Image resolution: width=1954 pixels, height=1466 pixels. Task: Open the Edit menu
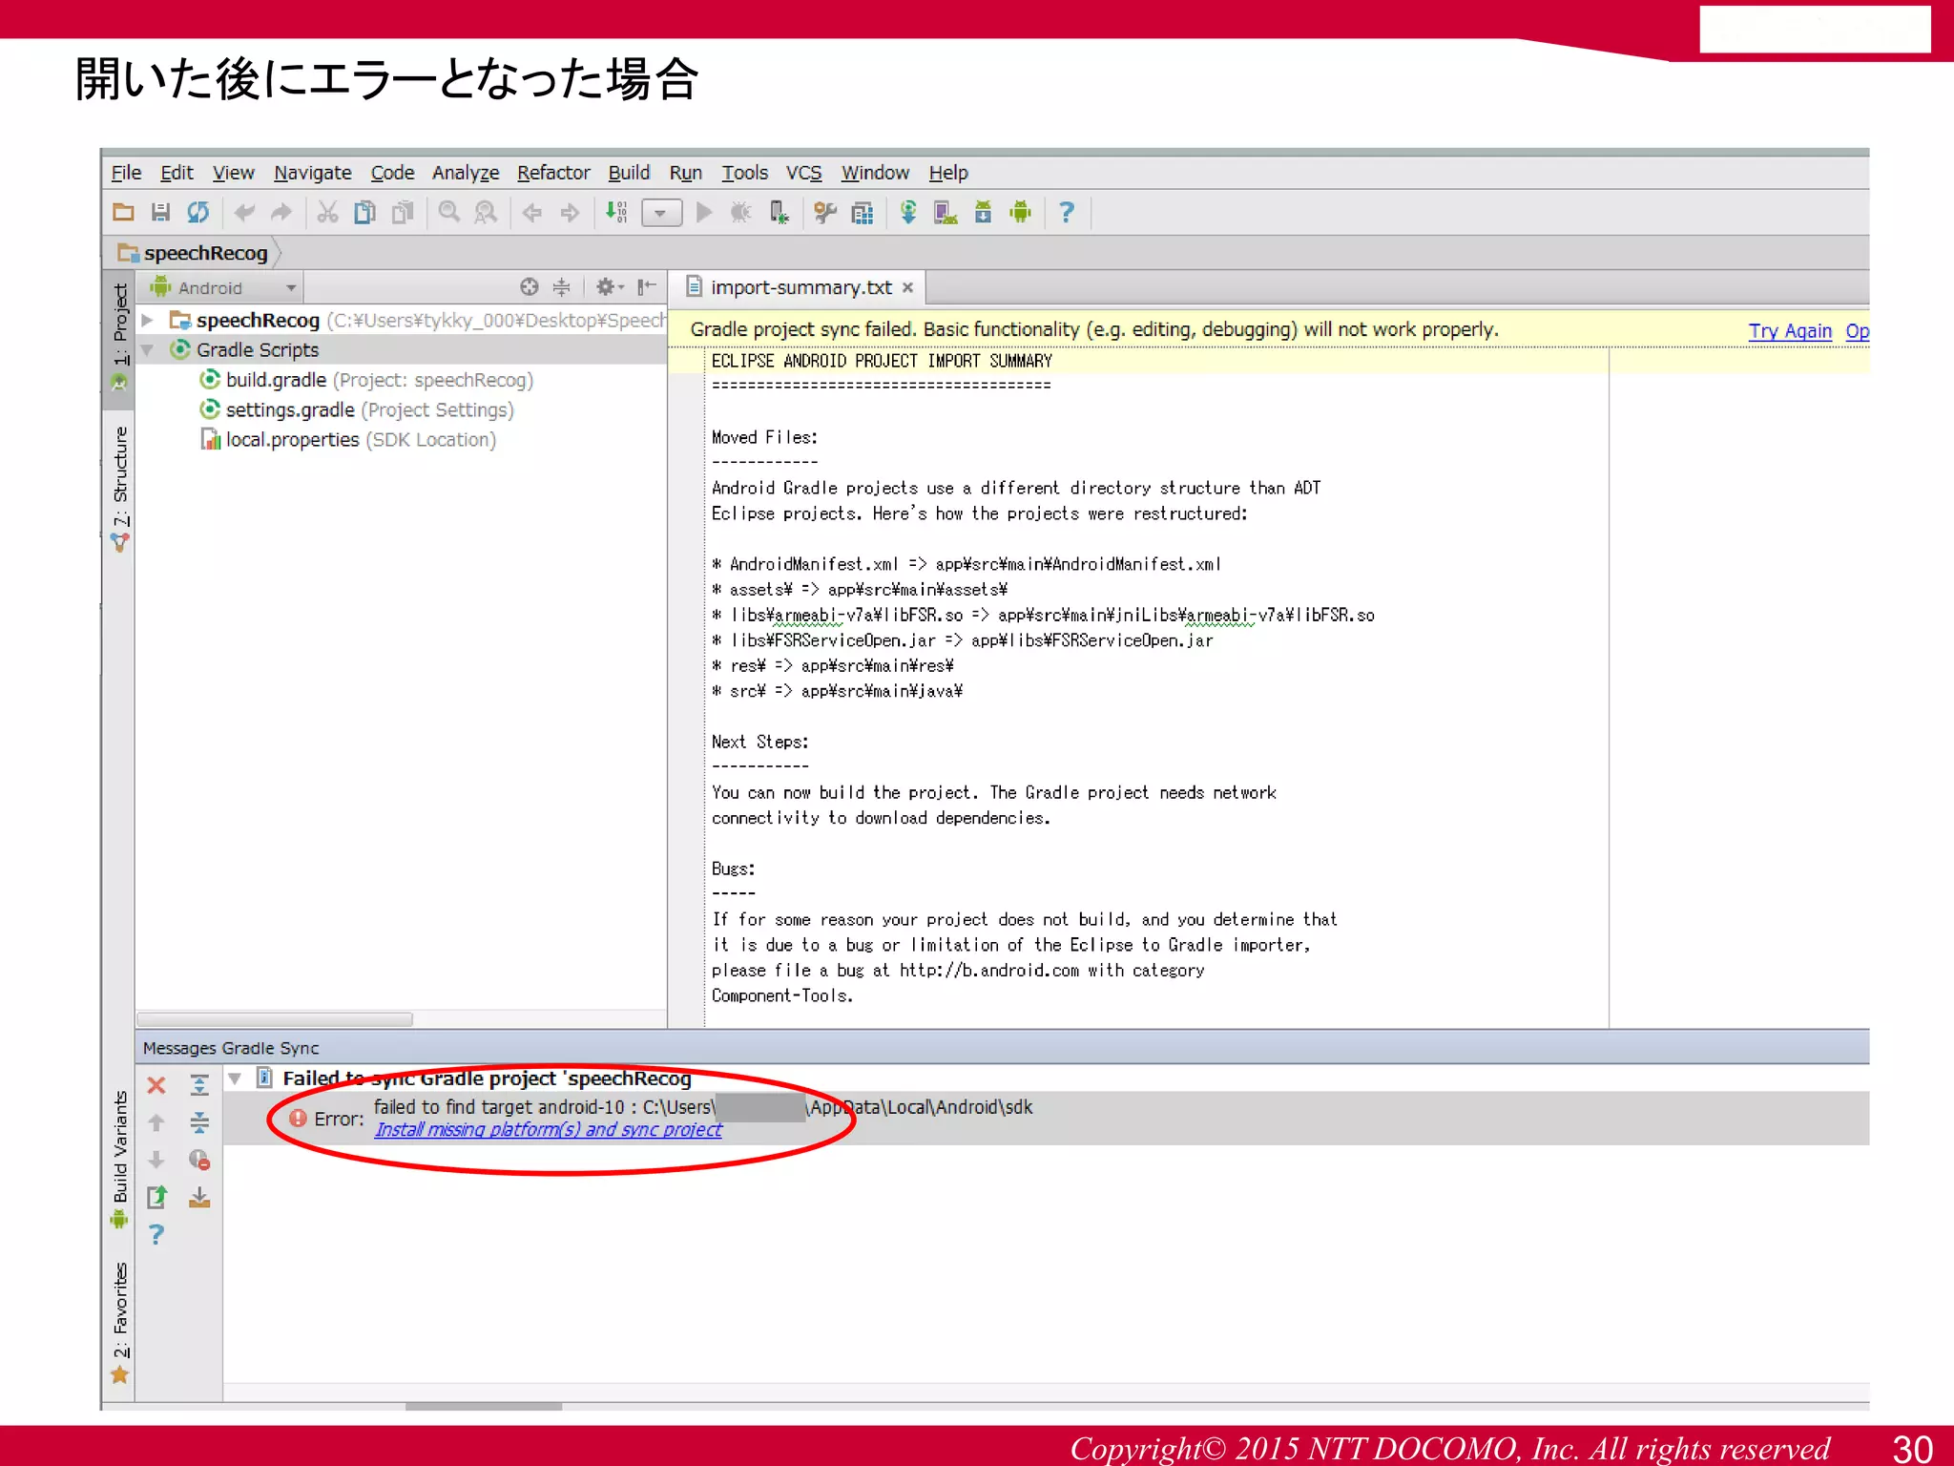click(x=177, y=173)
